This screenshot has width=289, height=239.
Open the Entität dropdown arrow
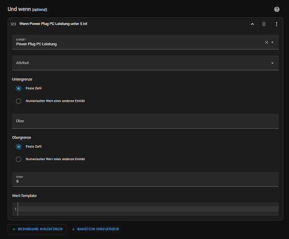pos(272,42)
